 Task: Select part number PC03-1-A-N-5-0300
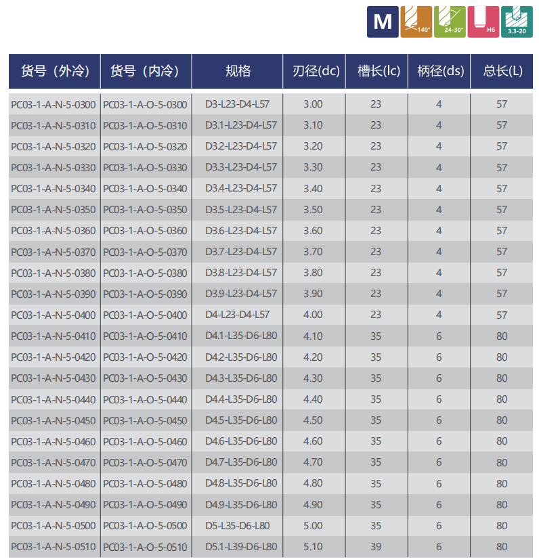pos(54,104)
